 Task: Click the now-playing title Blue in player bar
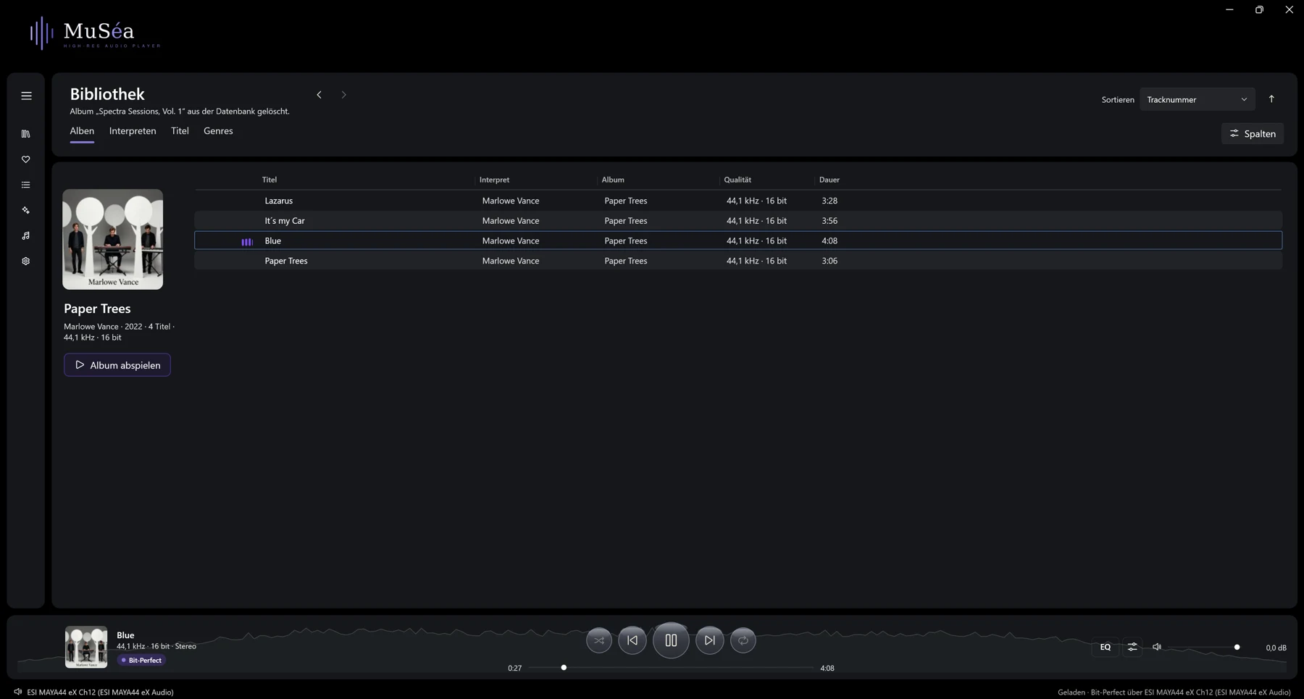[x=125, y=635]
